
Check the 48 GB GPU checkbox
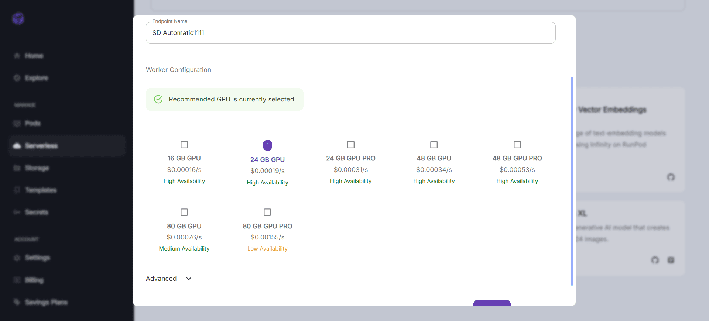coord(434,145)
